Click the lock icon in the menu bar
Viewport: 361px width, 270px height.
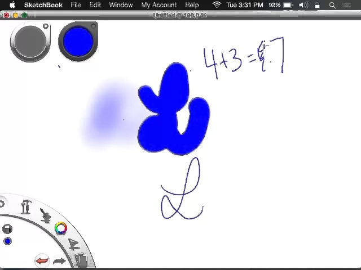(x=317, y=5)
